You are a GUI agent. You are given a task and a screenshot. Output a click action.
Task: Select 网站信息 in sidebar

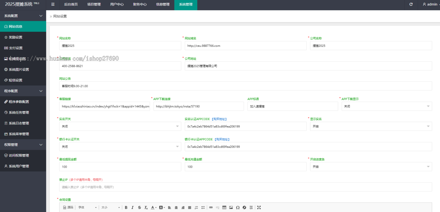[23, 26]
